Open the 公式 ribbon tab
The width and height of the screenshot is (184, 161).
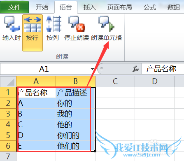[150, 7]
